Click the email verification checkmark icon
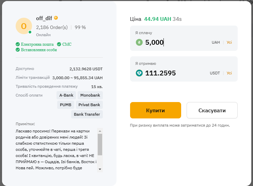This screenshot has width=253, height=186. tap(18, 44)
